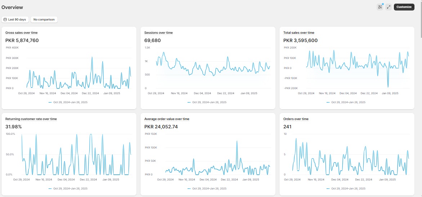Open the No comparison dropdown
422x197 pixels.
pyautogui.click(x=44, y=19)
